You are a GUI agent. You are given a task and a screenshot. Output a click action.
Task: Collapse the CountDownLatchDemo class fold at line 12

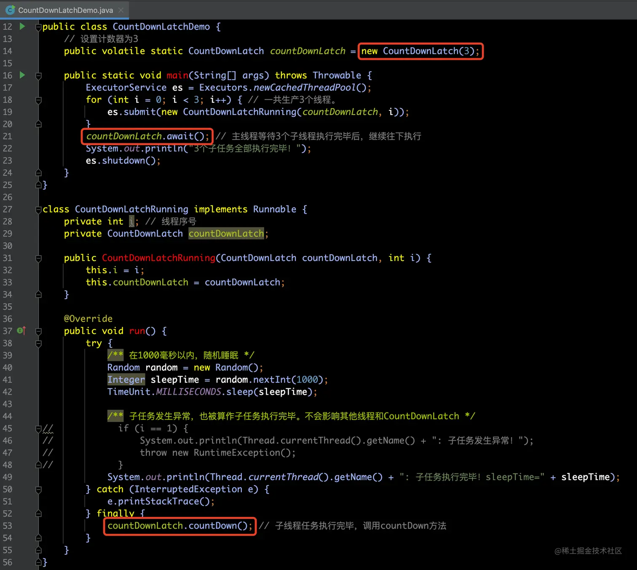(x=38, y=27)
